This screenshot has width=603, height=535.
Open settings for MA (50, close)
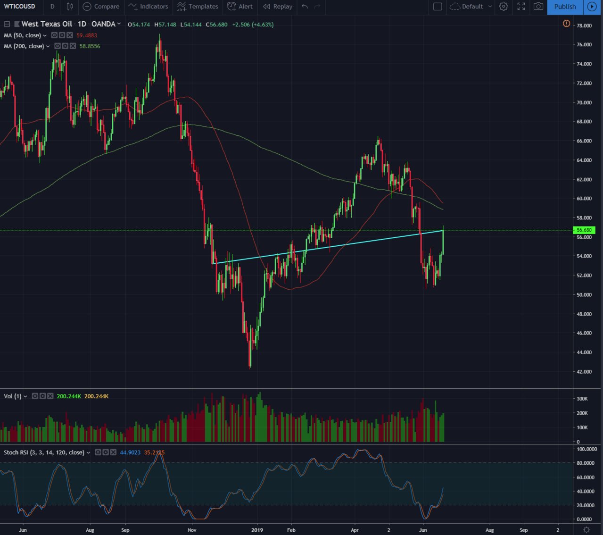pyautogui.click(x=62, y=35)
